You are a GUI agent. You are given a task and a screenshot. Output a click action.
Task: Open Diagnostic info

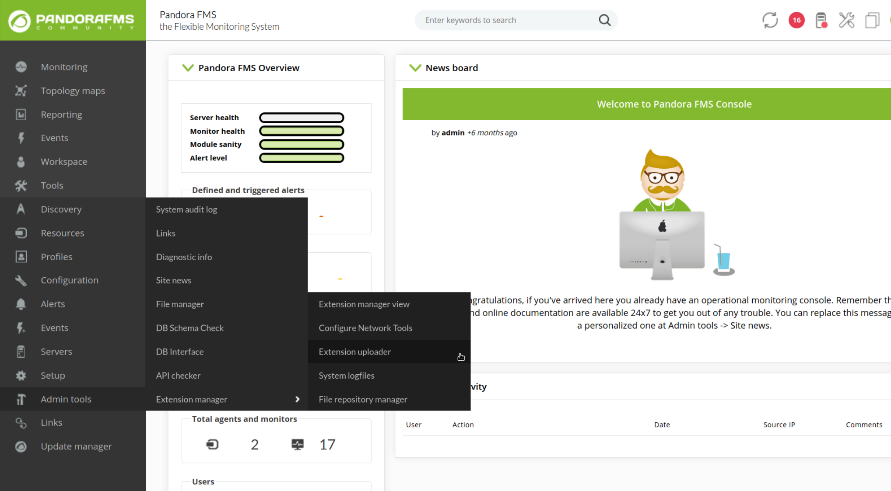[184, 257]
